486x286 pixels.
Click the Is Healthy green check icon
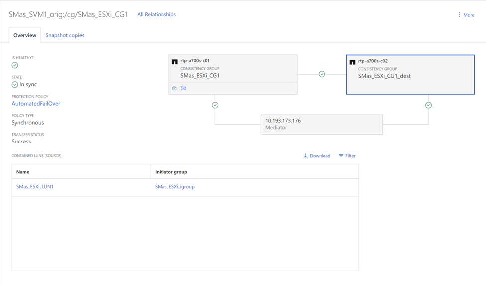click(x=15, y=65)
